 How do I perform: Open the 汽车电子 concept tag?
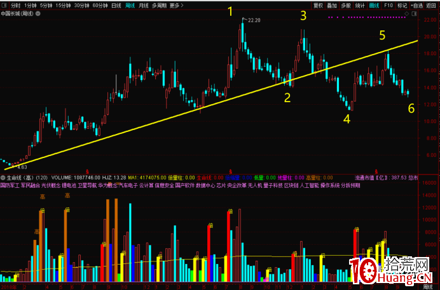(x=128, y=185)
